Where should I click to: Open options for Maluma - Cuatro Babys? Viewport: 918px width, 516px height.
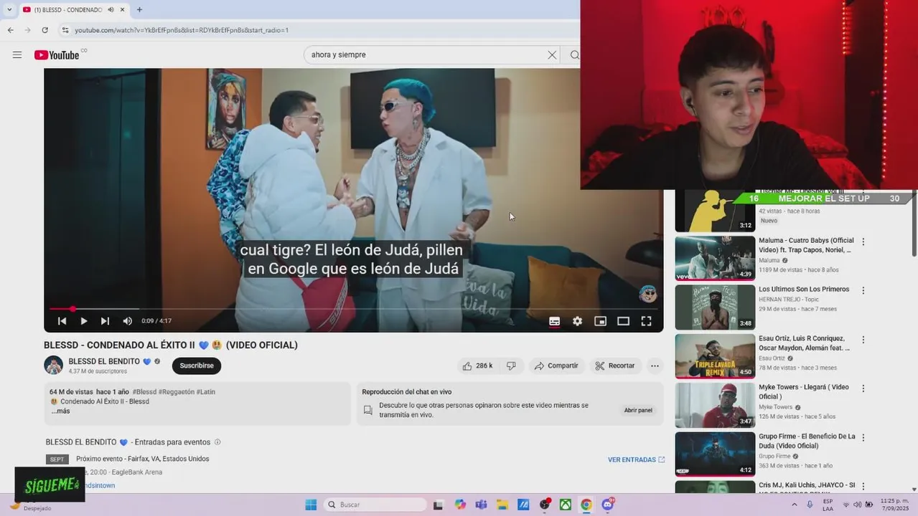(863, 242)
